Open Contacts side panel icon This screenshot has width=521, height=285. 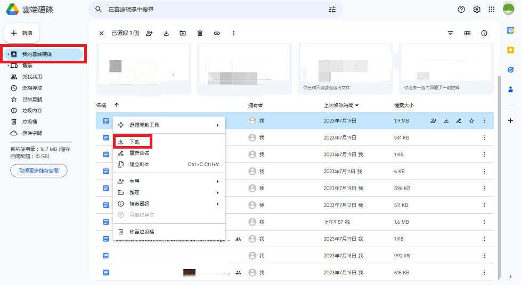point(511,89)
